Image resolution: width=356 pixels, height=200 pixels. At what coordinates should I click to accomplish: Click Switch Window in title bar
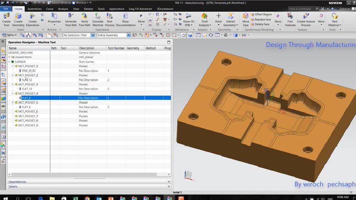[59, 3]
